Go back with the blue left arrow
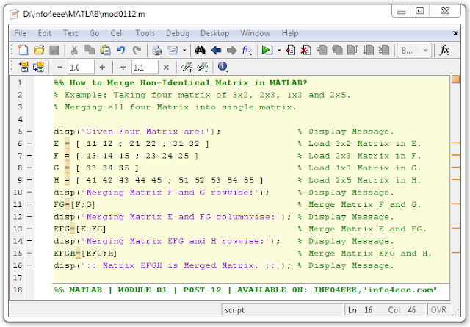Screen dimensions: 470x327 216,50
